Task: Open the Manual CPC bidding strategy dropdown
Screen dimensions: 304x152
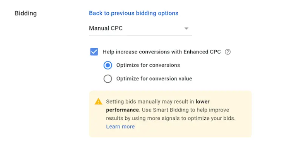Action: [140, 28]
